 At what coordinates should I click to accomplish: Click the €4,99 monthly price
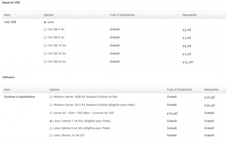pos(187,46)
